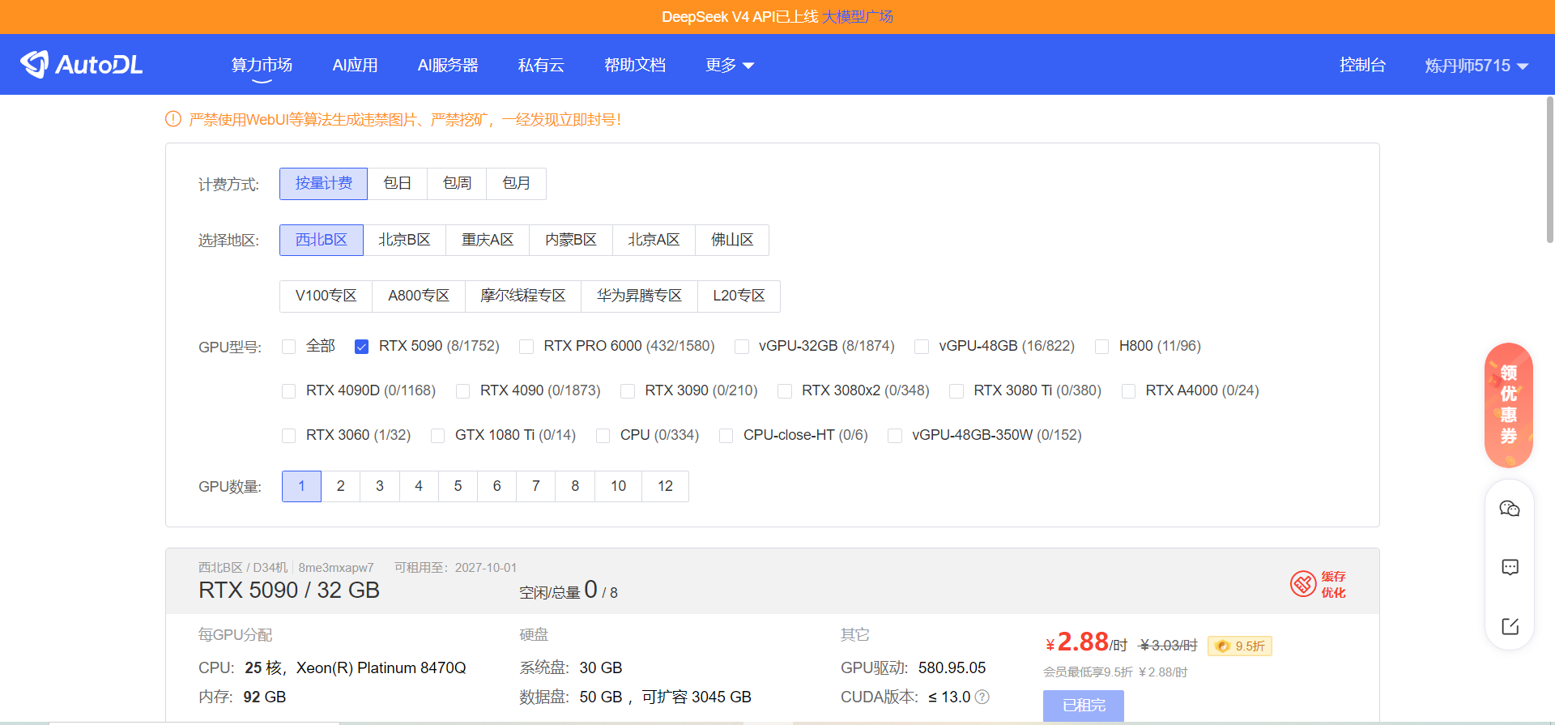Open the 私有云 nav item
The height and width of the screenshot is (725, 1555).
(541, 65)
